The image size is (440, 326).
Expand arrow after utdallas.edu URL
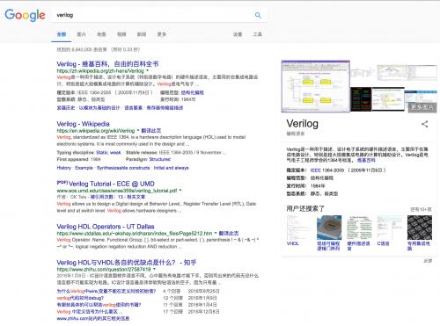click(x=216, y=233)
